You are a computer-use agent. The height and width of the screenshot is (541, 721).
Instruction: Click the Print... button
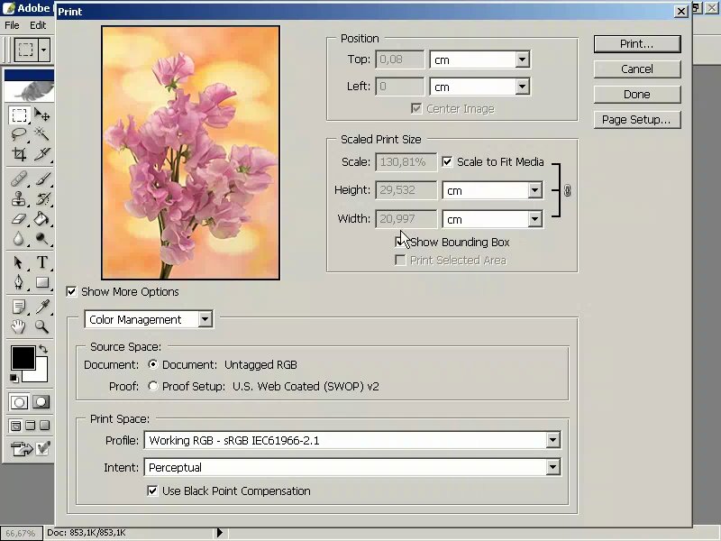637,44
